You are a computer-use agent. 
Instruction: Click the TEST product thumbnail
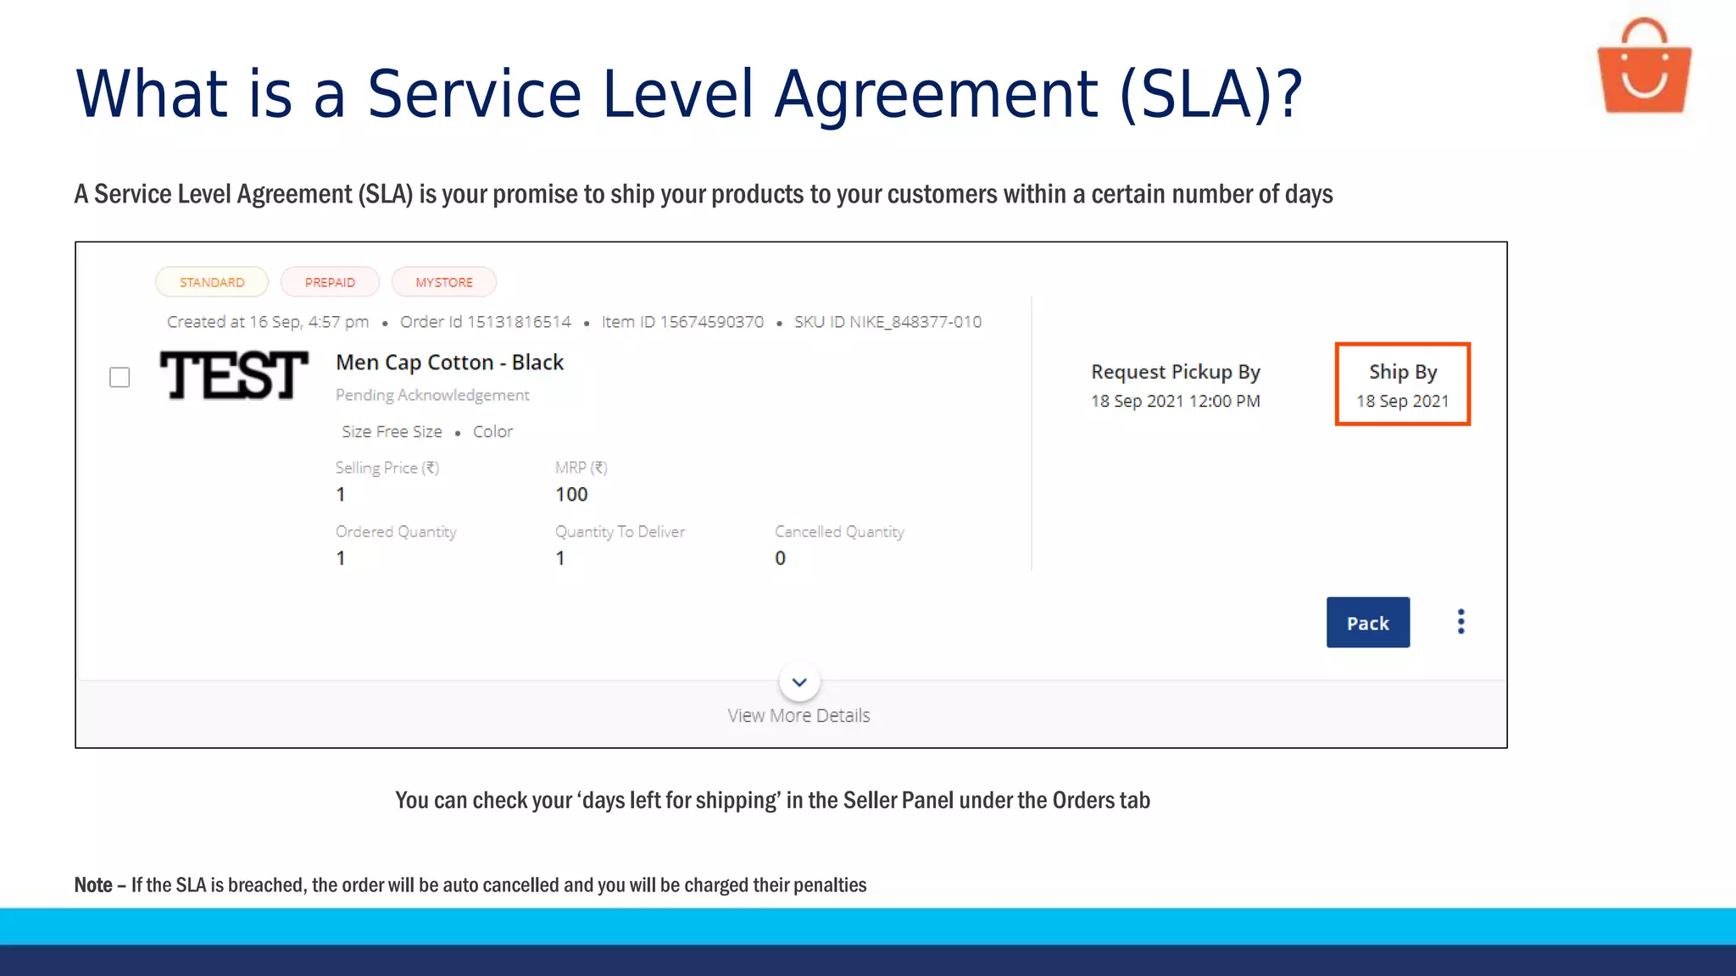(234, 375)
